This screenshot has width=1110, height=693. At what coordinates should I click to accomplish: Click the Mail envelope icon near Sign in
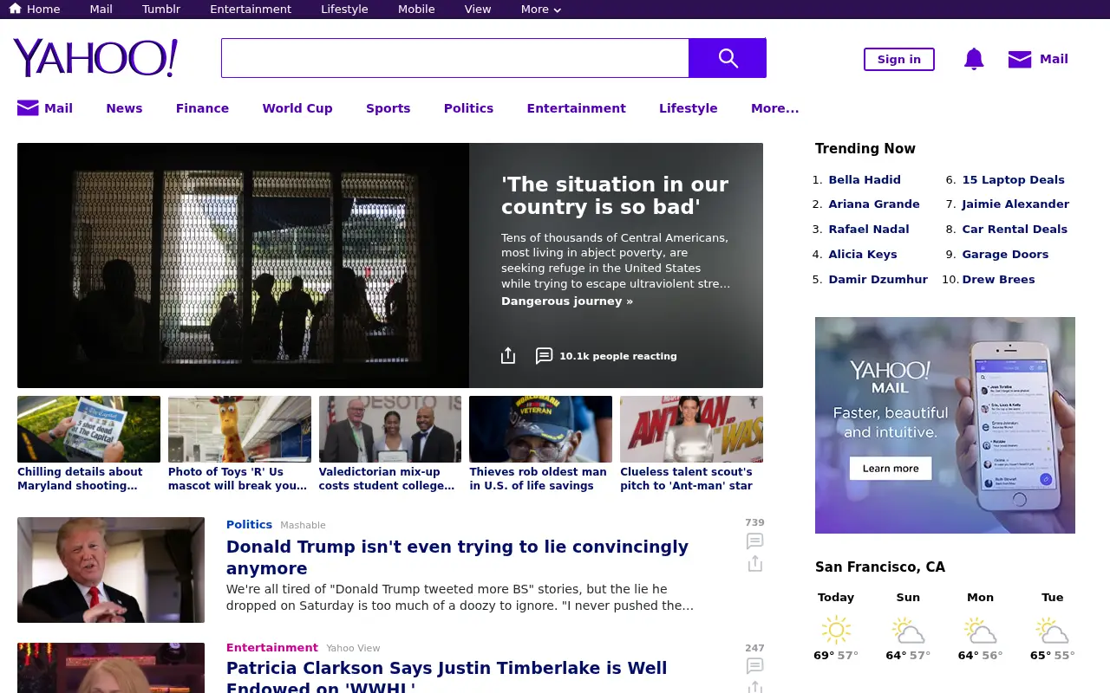click(1020, 59)
